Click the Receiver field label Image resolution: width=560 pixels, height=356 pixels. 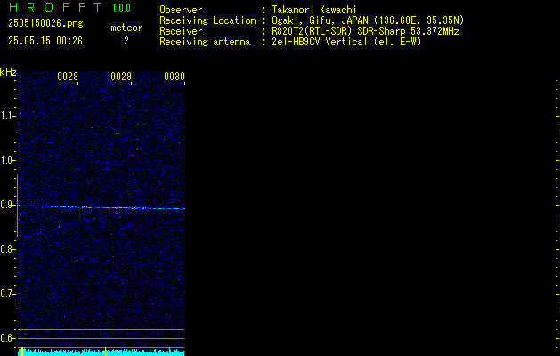[x=181, y=31]
